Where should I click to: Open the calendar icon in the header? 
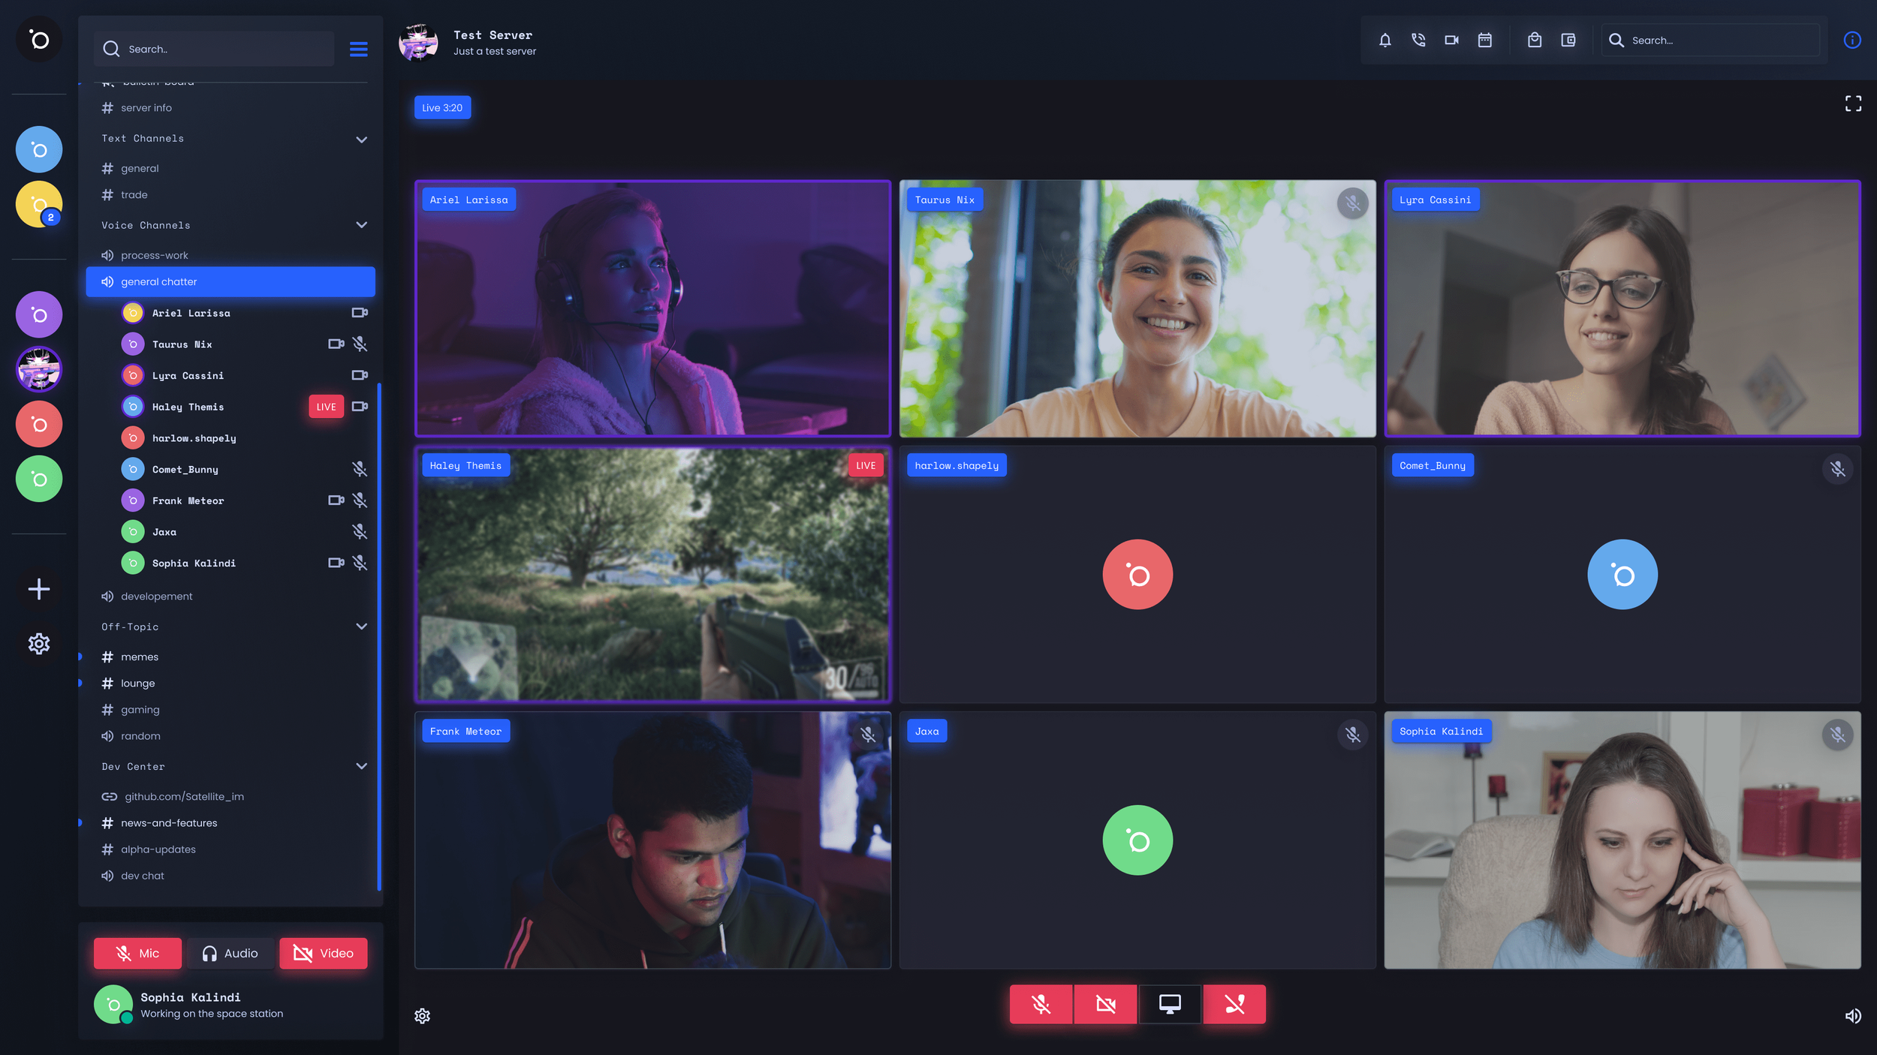pyautogui.click(x=1484, y=41)
